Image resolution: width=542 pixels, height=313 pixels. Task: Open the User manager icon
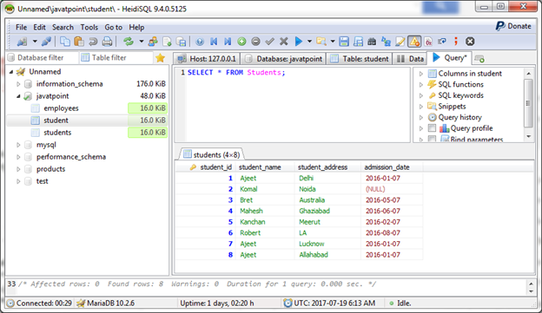153,42
